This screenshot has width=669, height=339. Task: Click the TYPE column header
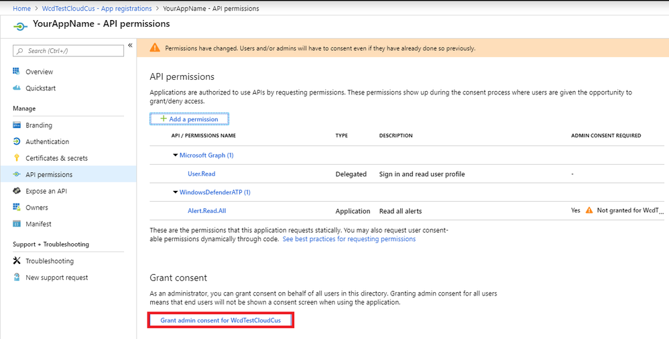pyautogui.click(x=342, y=135)
